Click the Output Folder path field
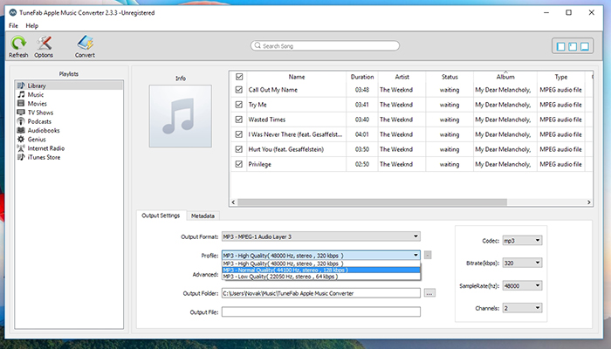This screenshot has height=349, width=611. (x=321, y=293)
